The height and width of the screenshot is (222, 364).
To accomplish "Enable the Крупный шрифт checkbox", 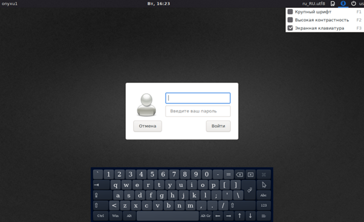I will (x=290, y=11).
